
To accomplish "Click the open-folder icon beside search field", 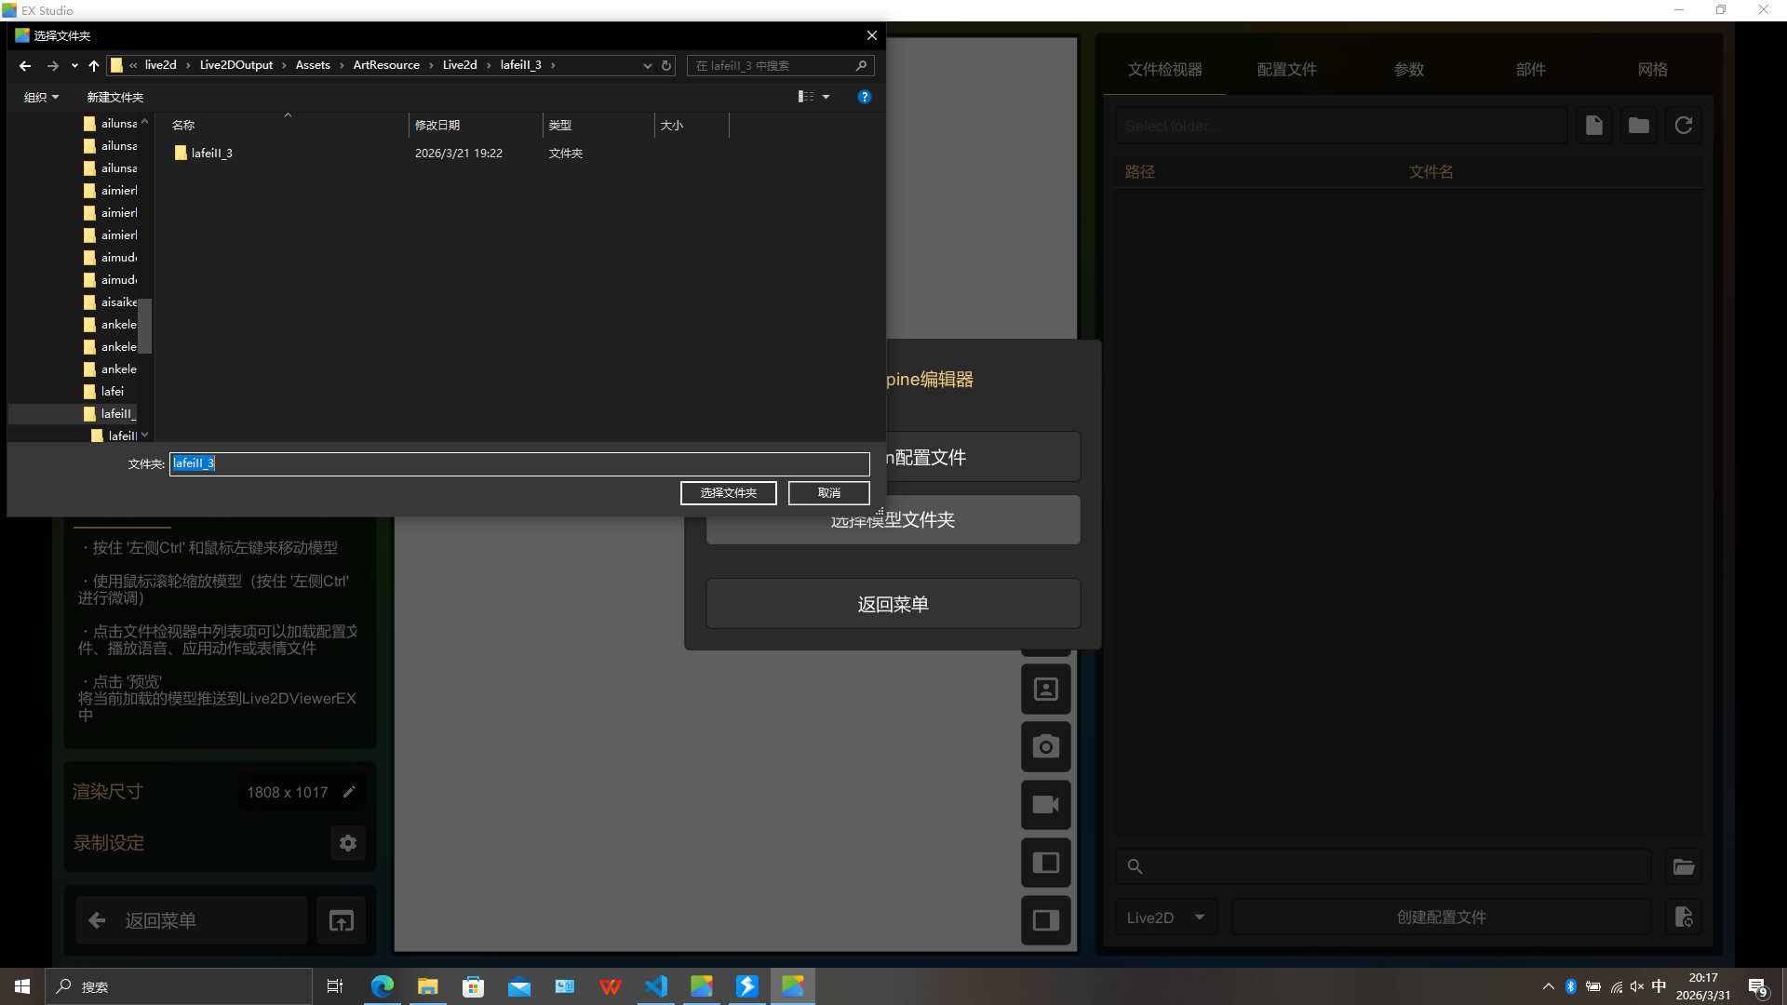I will pyautogui.click(x=1683, y=866).
